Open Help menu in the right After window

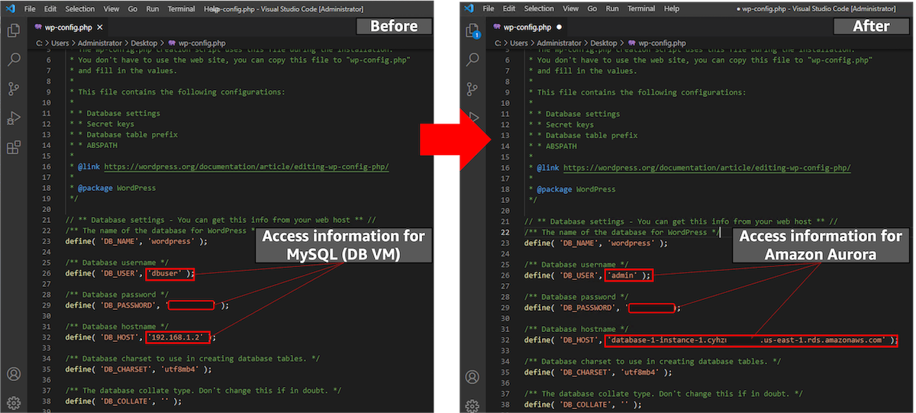[x=672, y=8]
